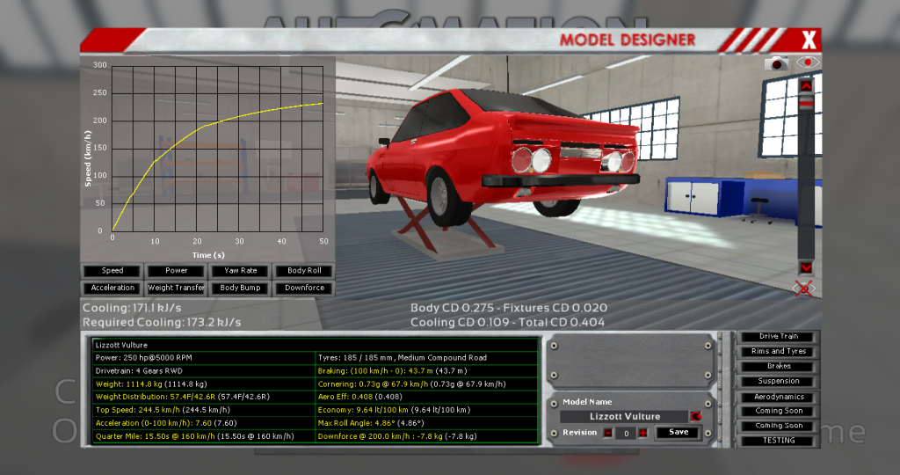Click the Weight Distribution: 57.4F/42.6R row
The image size is (900, 475).
pyautogui.click(x=204, y=397)
